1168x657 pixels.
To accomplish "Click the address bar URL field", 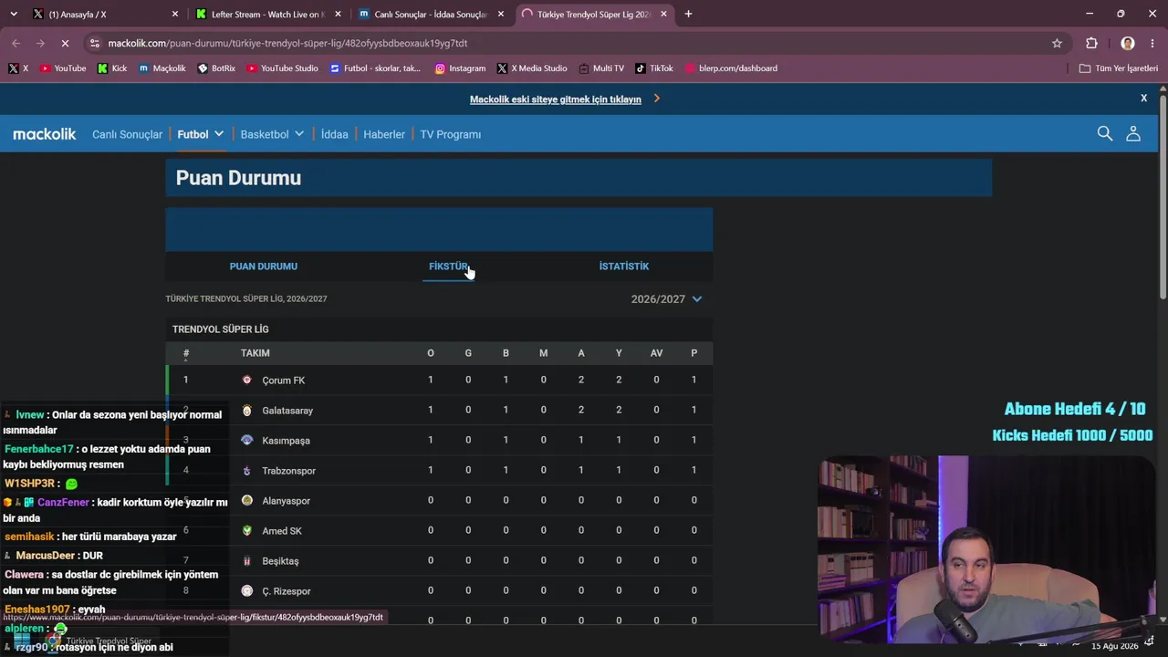I will click(x=575, y=43).
